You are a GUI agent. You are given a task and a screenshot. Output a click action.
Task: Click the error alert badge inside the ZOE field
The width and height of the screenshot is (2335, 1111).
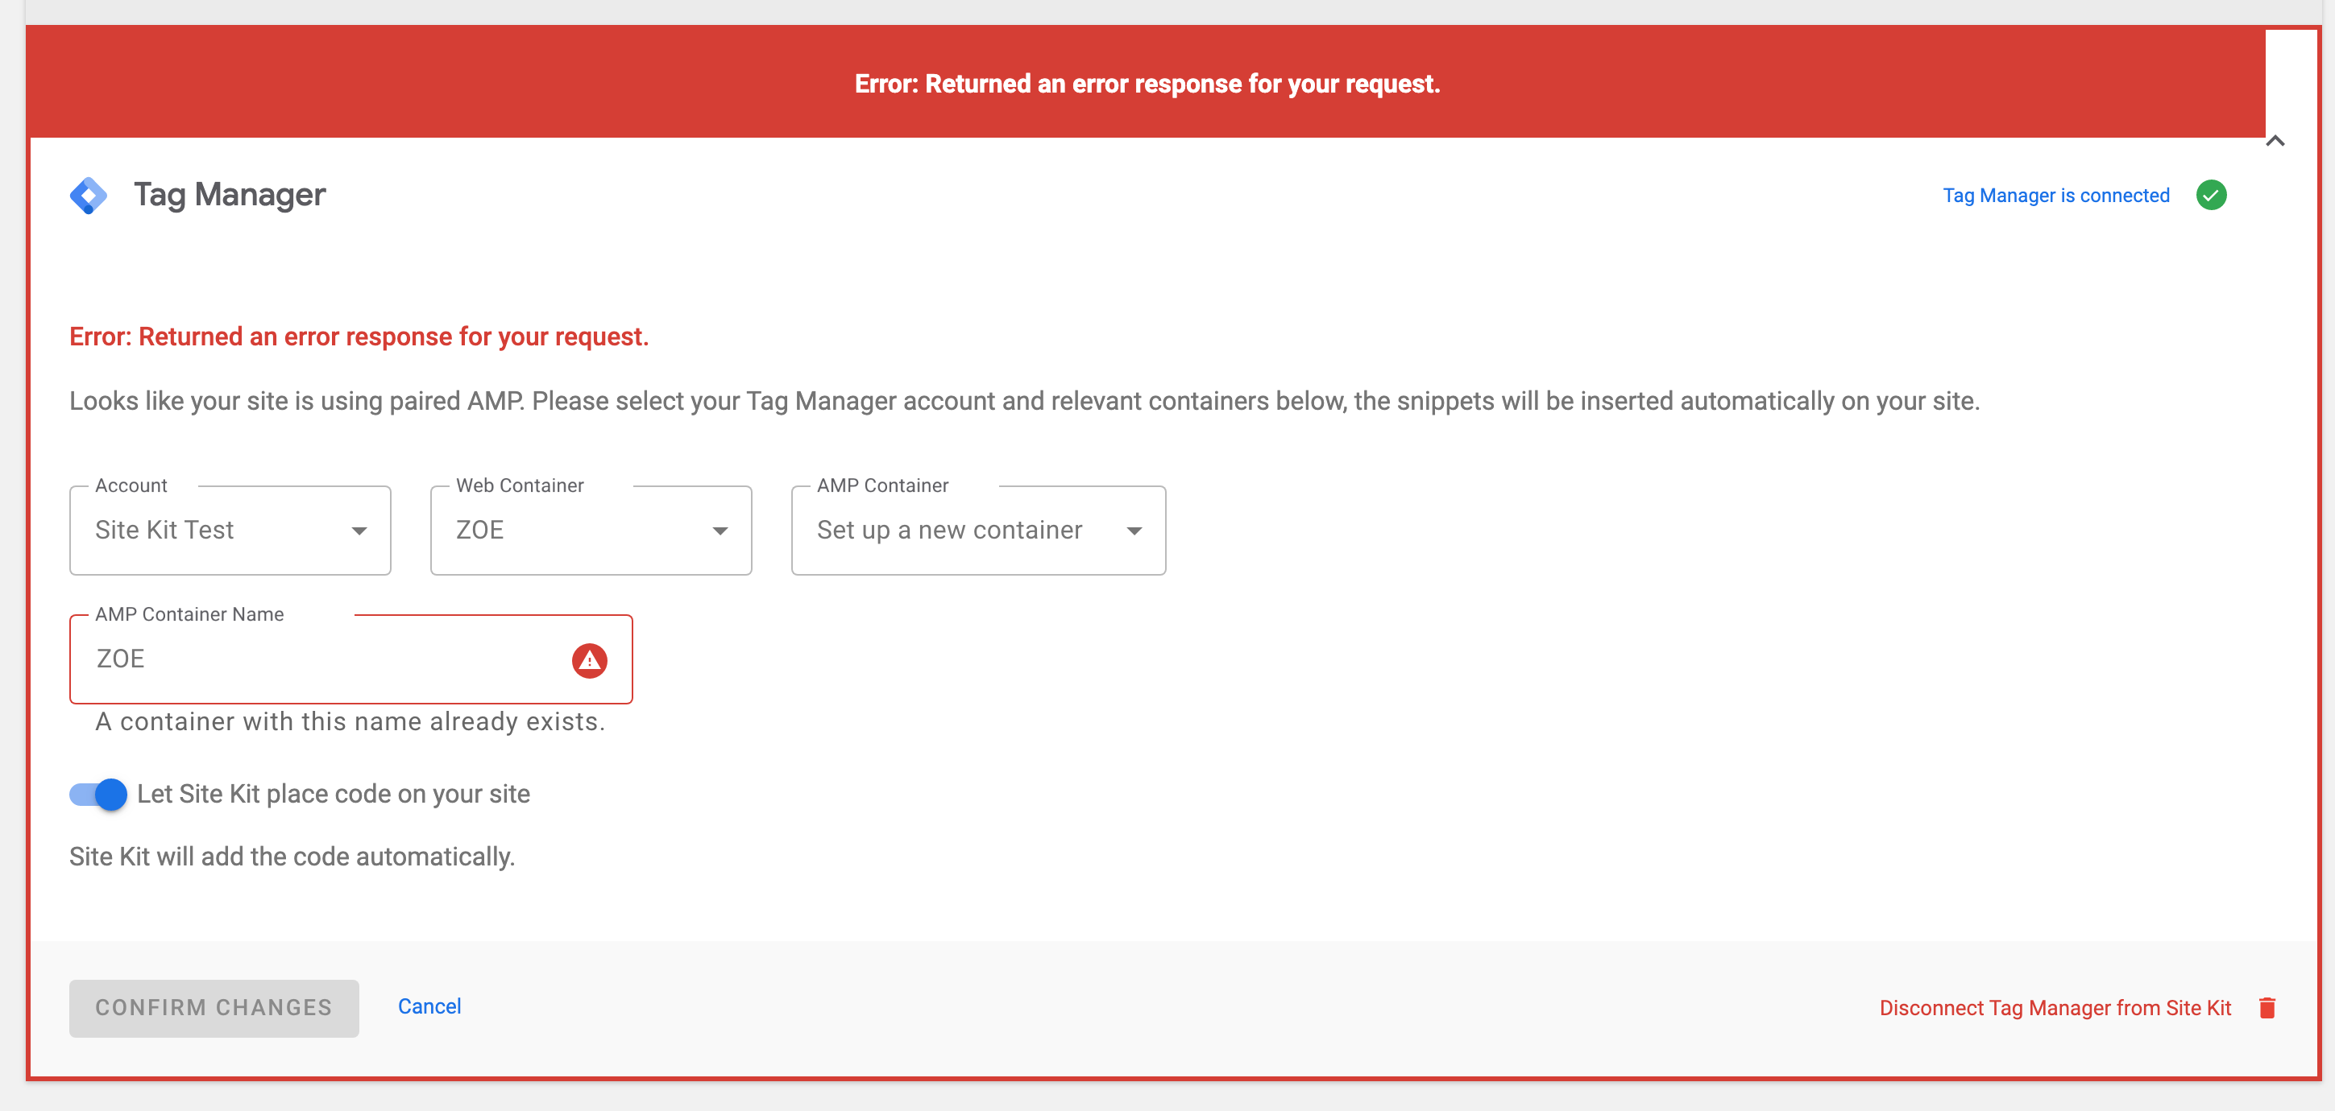pyautogui.click(x=590, y=660)
